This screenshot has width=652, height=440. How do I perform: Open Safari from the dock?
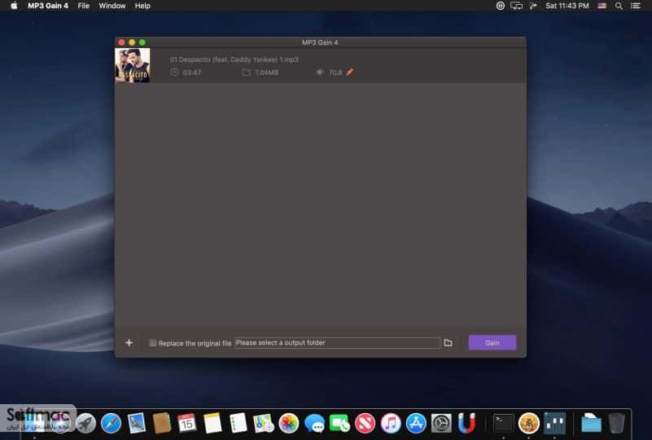tap(111, 424)
